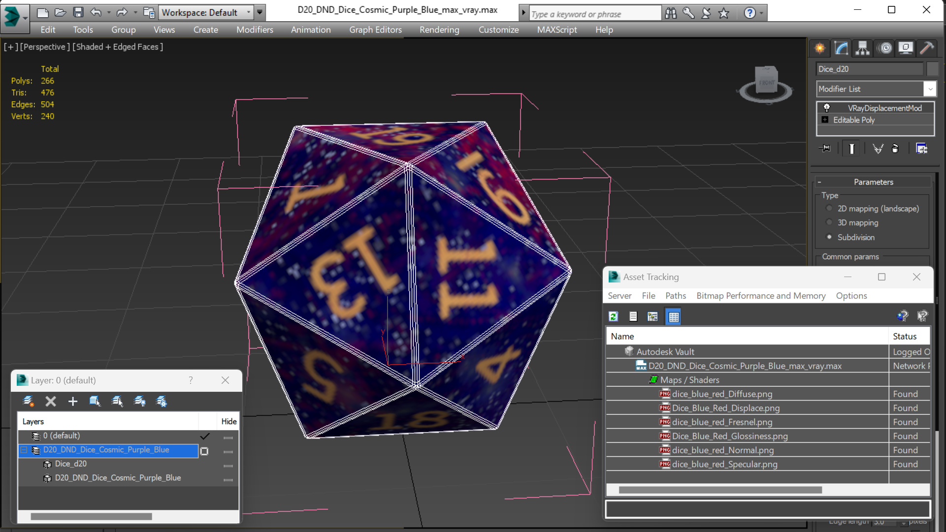946x532 pixels.
Task: Open the Rendering menu
Action: point(439,30)
